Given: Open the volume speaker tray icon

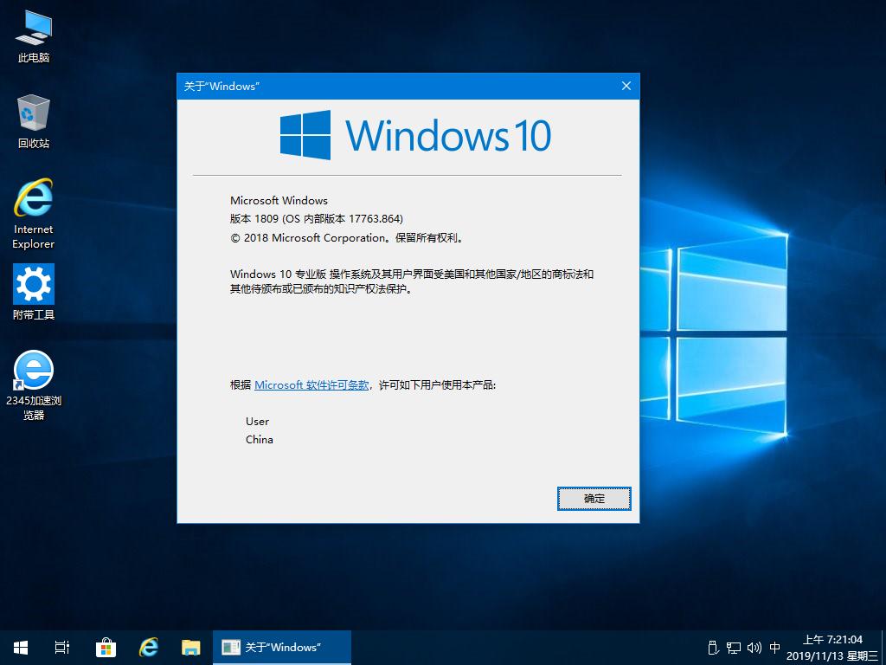Looking at the screenshot, I should click(x=754, y=648).
